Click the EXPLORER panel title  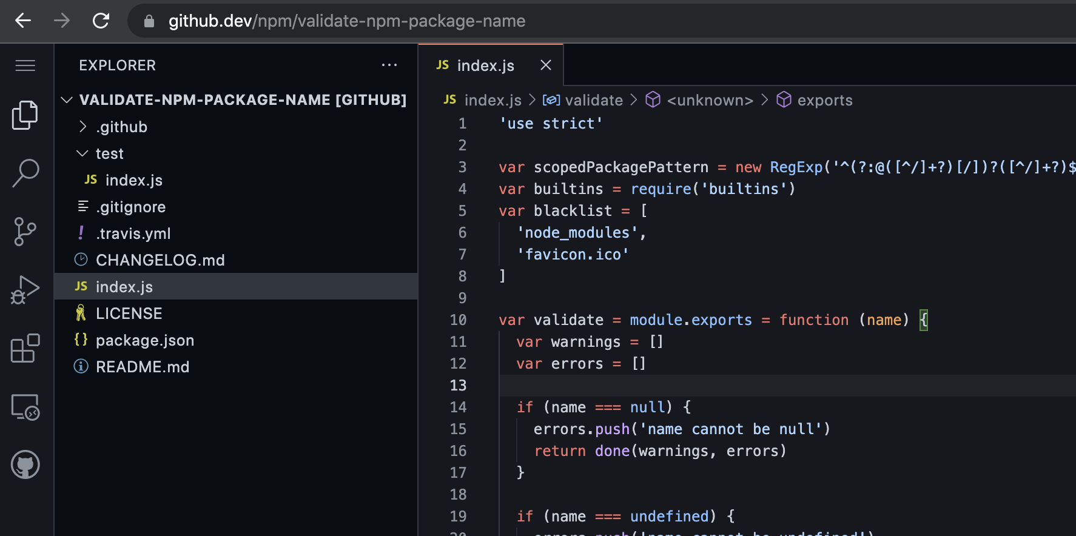[x=118, y=65]
